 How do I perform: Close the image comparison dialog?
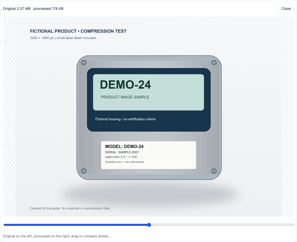coord(286,9)
